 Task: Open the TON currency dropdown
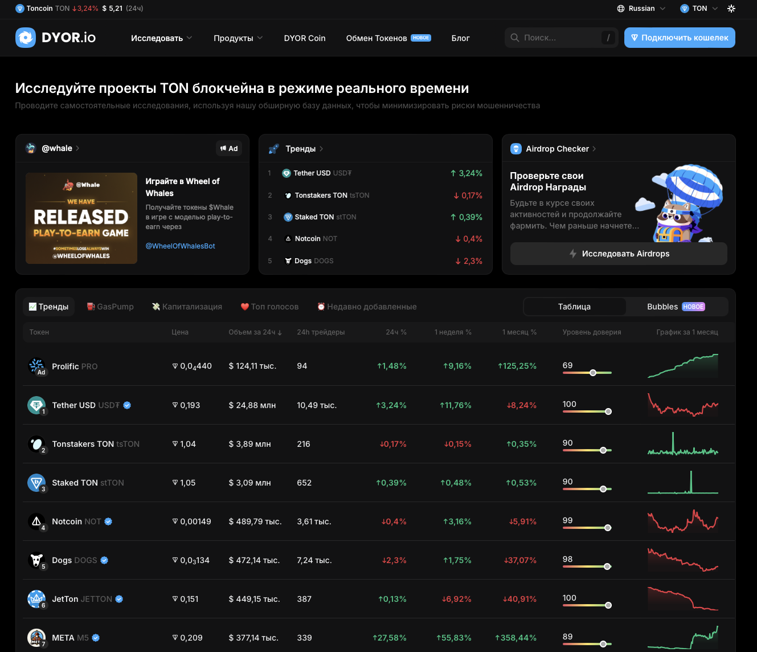pyautogui.click(x=699, y=9)
